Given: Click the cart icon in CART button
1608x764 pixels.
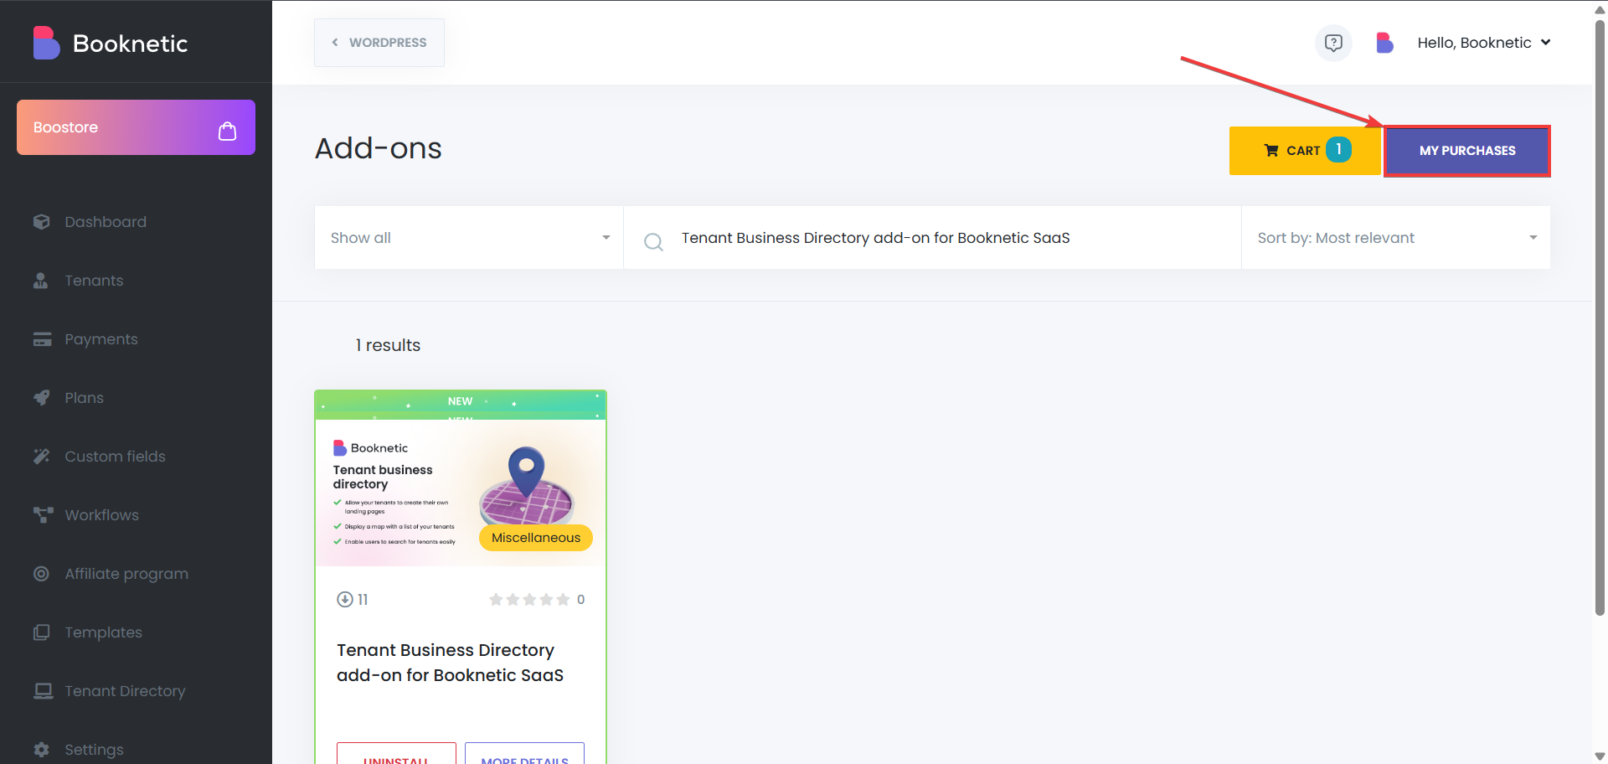Looking at the screenshot, I should point(1271,151).
